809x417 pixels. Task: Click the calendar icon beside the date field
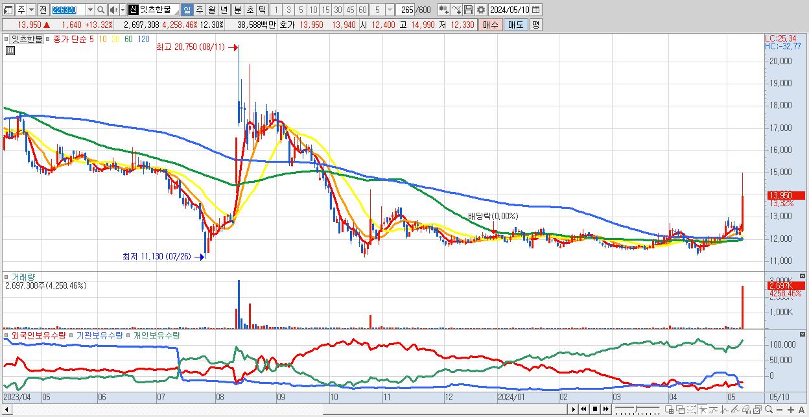[536, 10]
